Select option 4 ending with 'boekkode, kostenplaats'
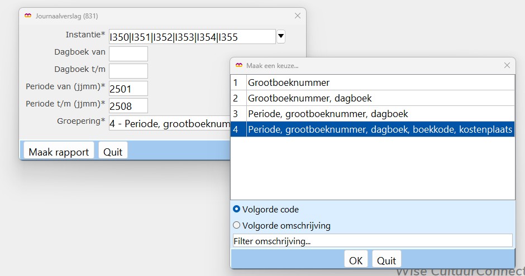Screen dimensions: 525x276 point(380,129)
